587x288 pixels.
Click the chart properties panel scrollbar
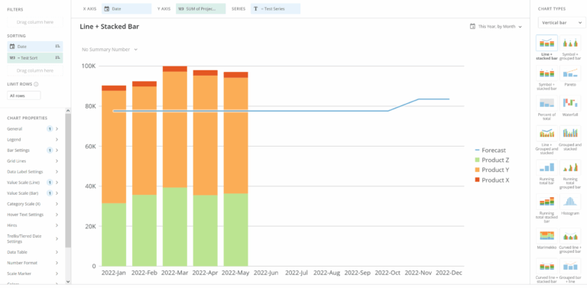(68, 180)
